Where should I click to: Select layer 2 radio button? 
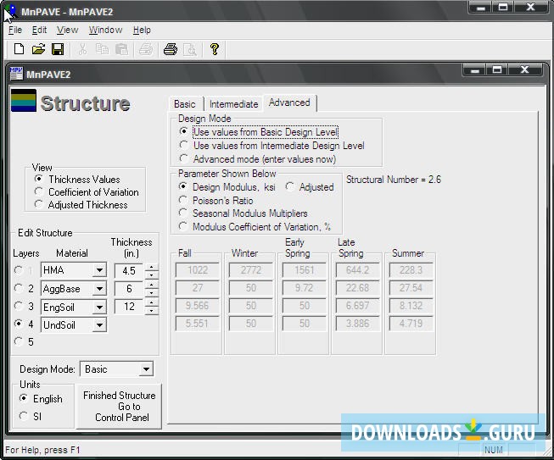[19, 288]
